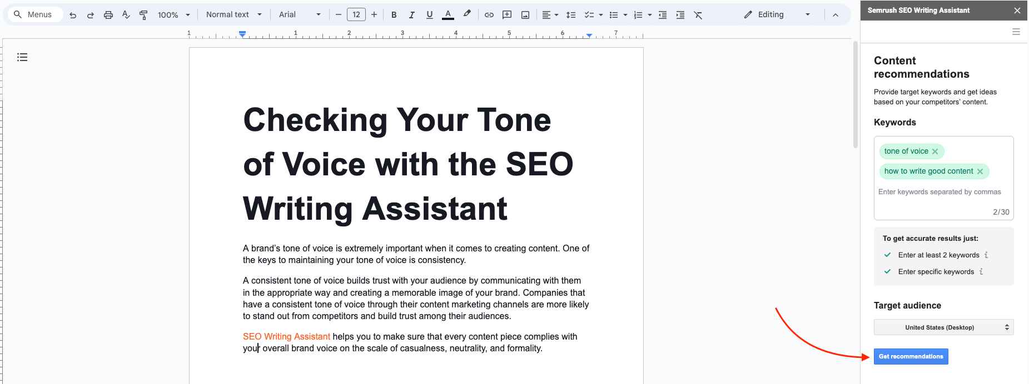Print the document
This screenshot has width=1029, height=384.
tap(108, 15)
